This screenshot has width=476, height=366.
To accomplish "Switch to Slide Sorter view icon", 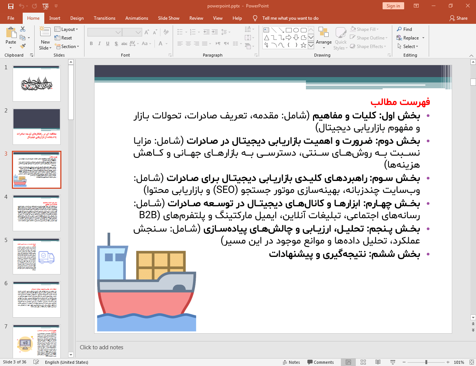I will (x=363, y=362).
